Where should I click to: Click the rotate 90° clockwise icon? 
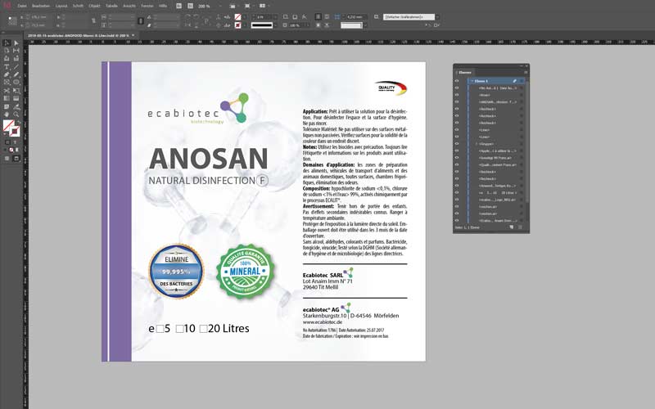[187, 16]
